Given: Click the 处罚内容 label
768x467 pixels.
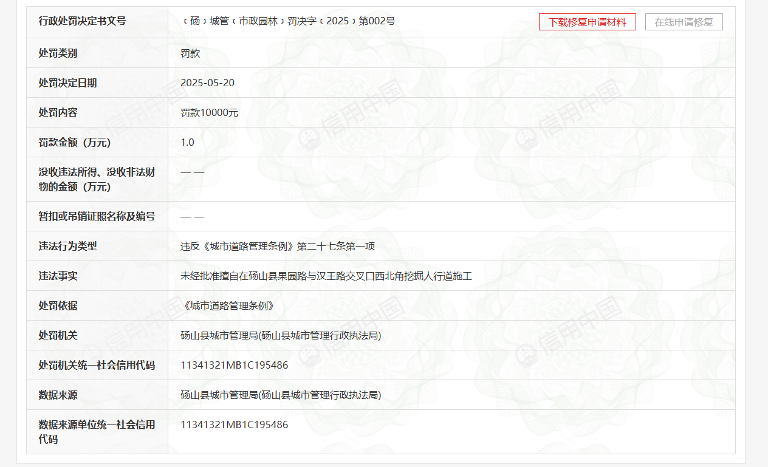Looking at the screenshot, I should tap(58, 113).
